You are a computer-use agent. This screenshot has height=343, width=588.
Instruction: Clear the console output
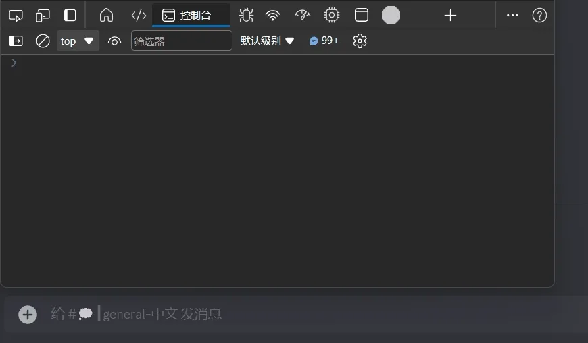(43, 41)
